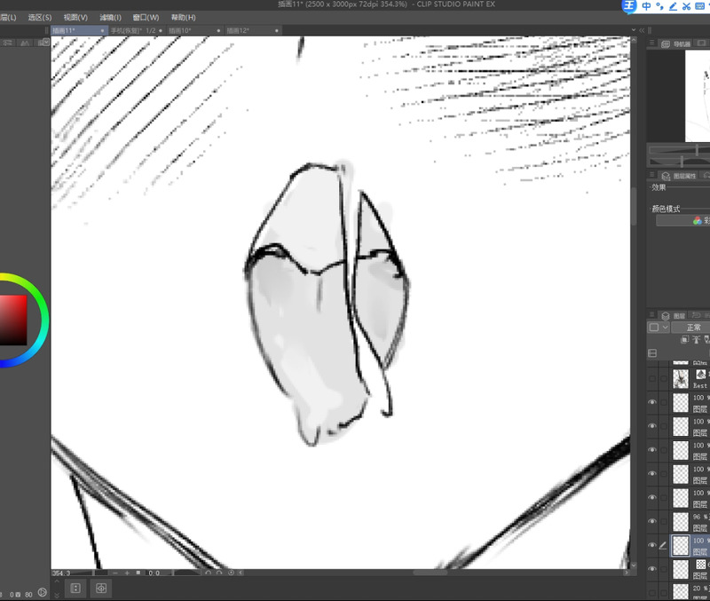Toggle clip to layer below icon
This screenshot has height=601, width=710.
pyautogui.click(x=684, y=340)
